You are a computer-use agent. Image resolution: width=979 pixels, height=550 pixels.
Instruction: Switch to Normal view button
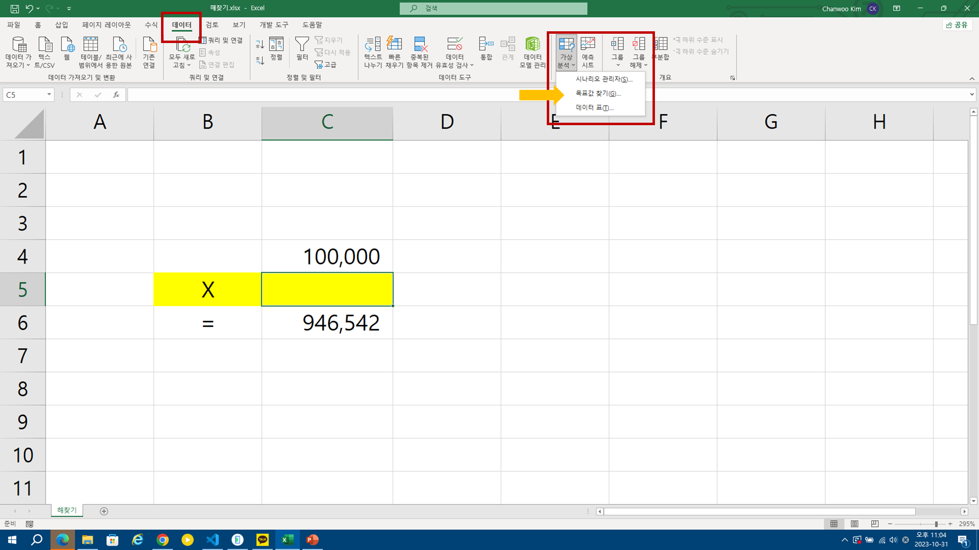834,524
